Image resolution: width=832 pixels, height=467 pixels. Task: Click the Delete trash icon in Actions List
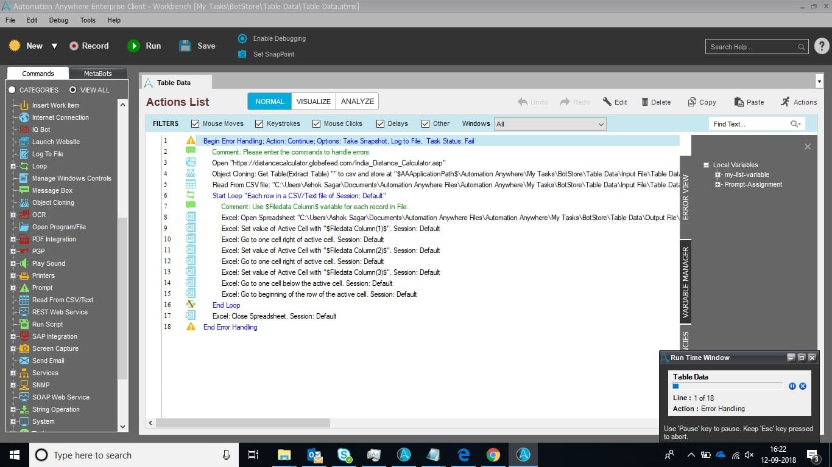tap(645, 102)
